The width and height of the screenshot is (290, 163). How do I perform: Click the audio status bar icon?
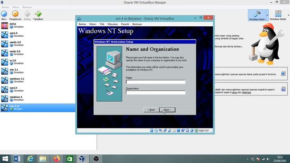pyautogui.click(x=160, y=130)
